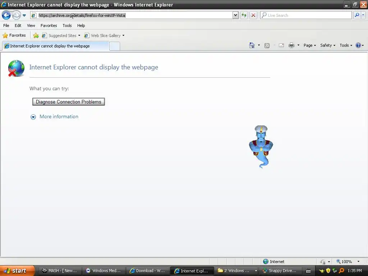Viewport: 368px width, 276px height.
Task: Click the Internet Explorer title bar icon
Action: tap(4, 4)
